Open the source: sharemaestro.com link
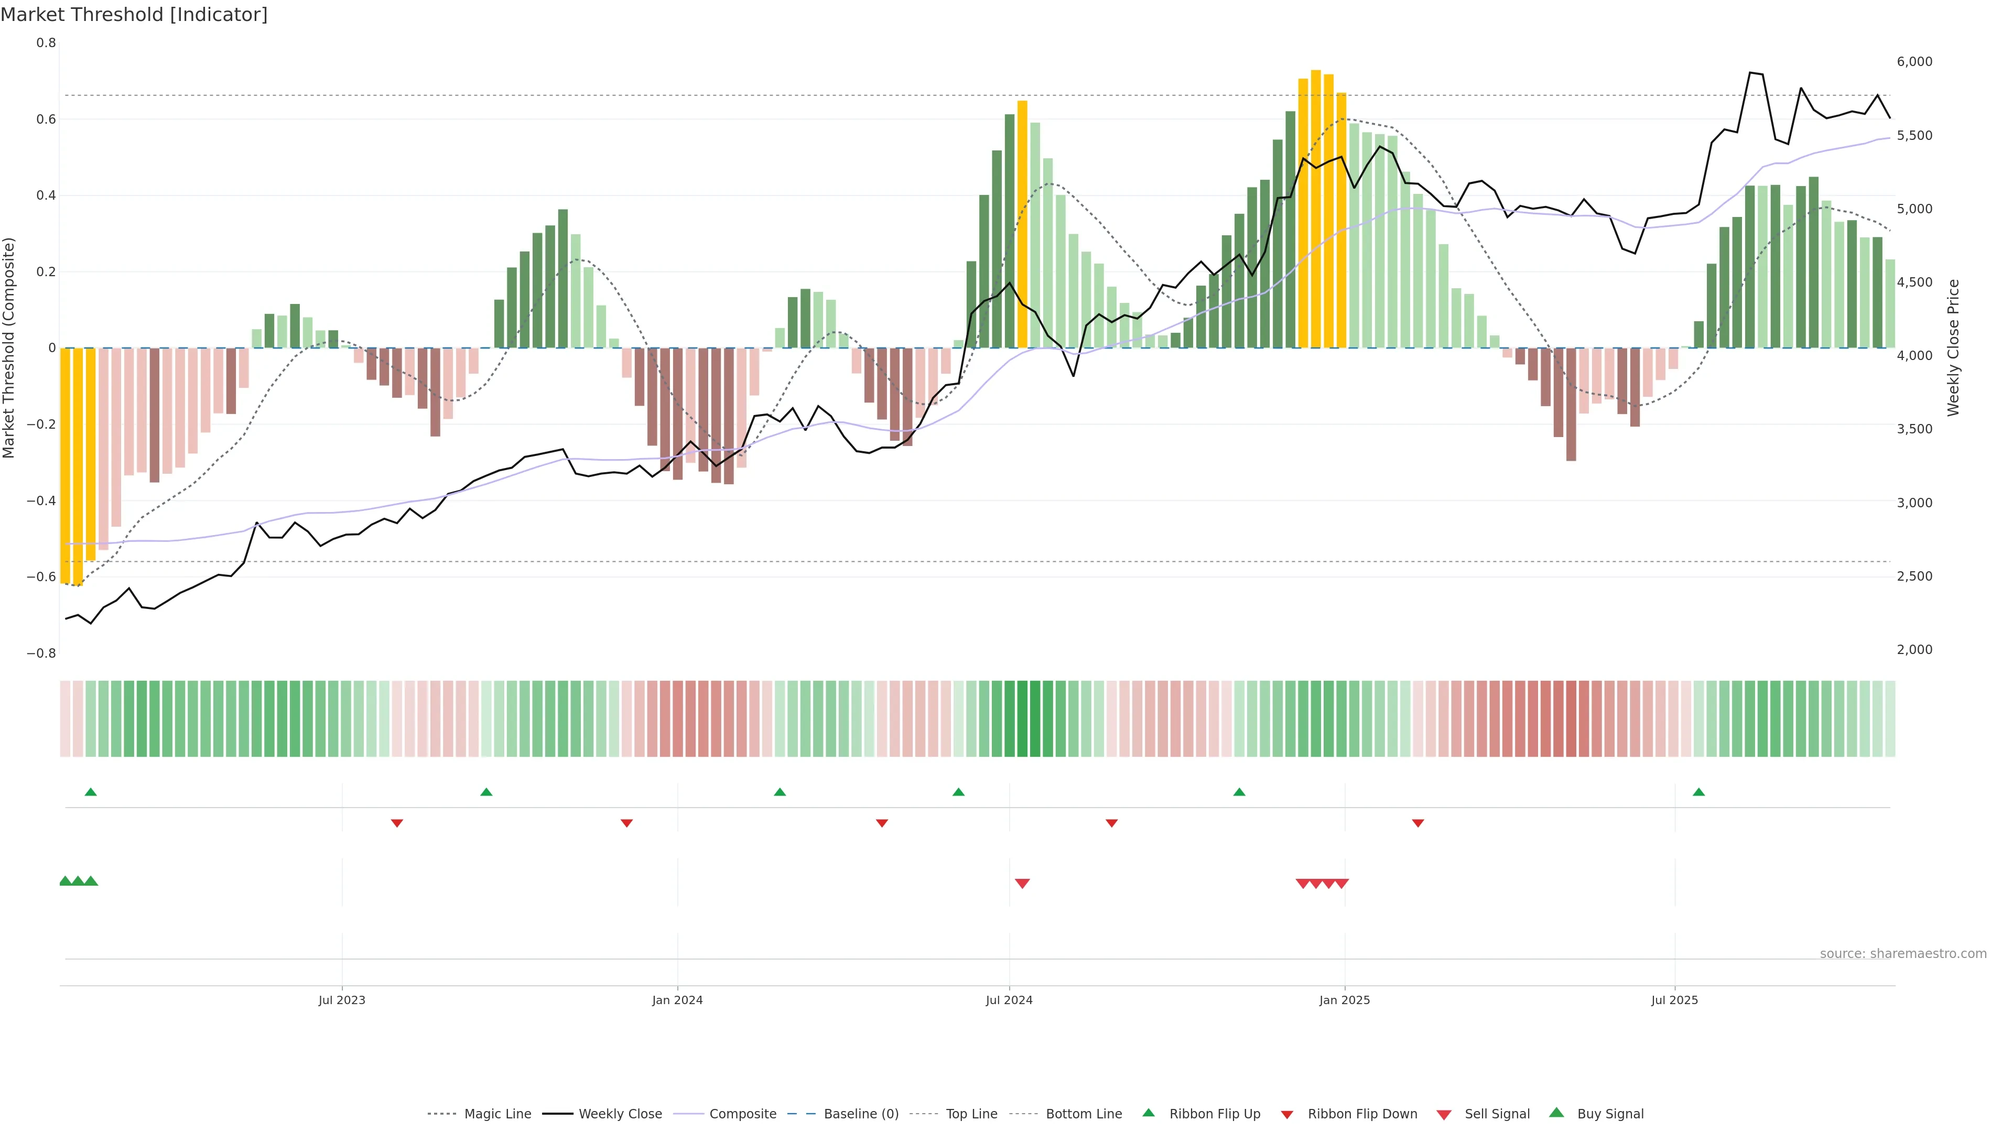 click(x=1903, y=953)
